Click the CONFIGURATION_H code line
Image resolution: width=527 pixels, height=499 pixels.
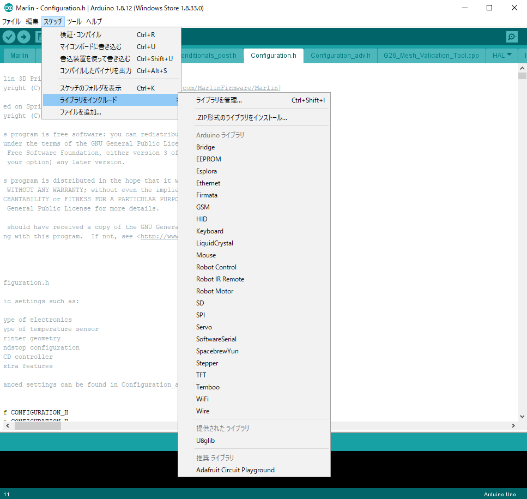(x=35, y=412)
